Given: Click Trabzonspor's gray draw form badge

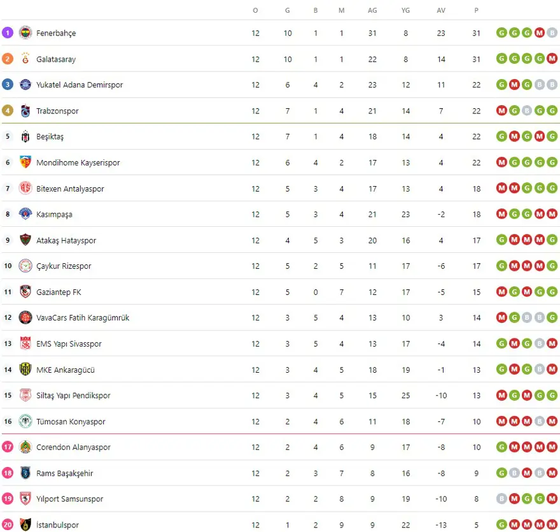Looking at the screenshot, I should click(527, 111).
